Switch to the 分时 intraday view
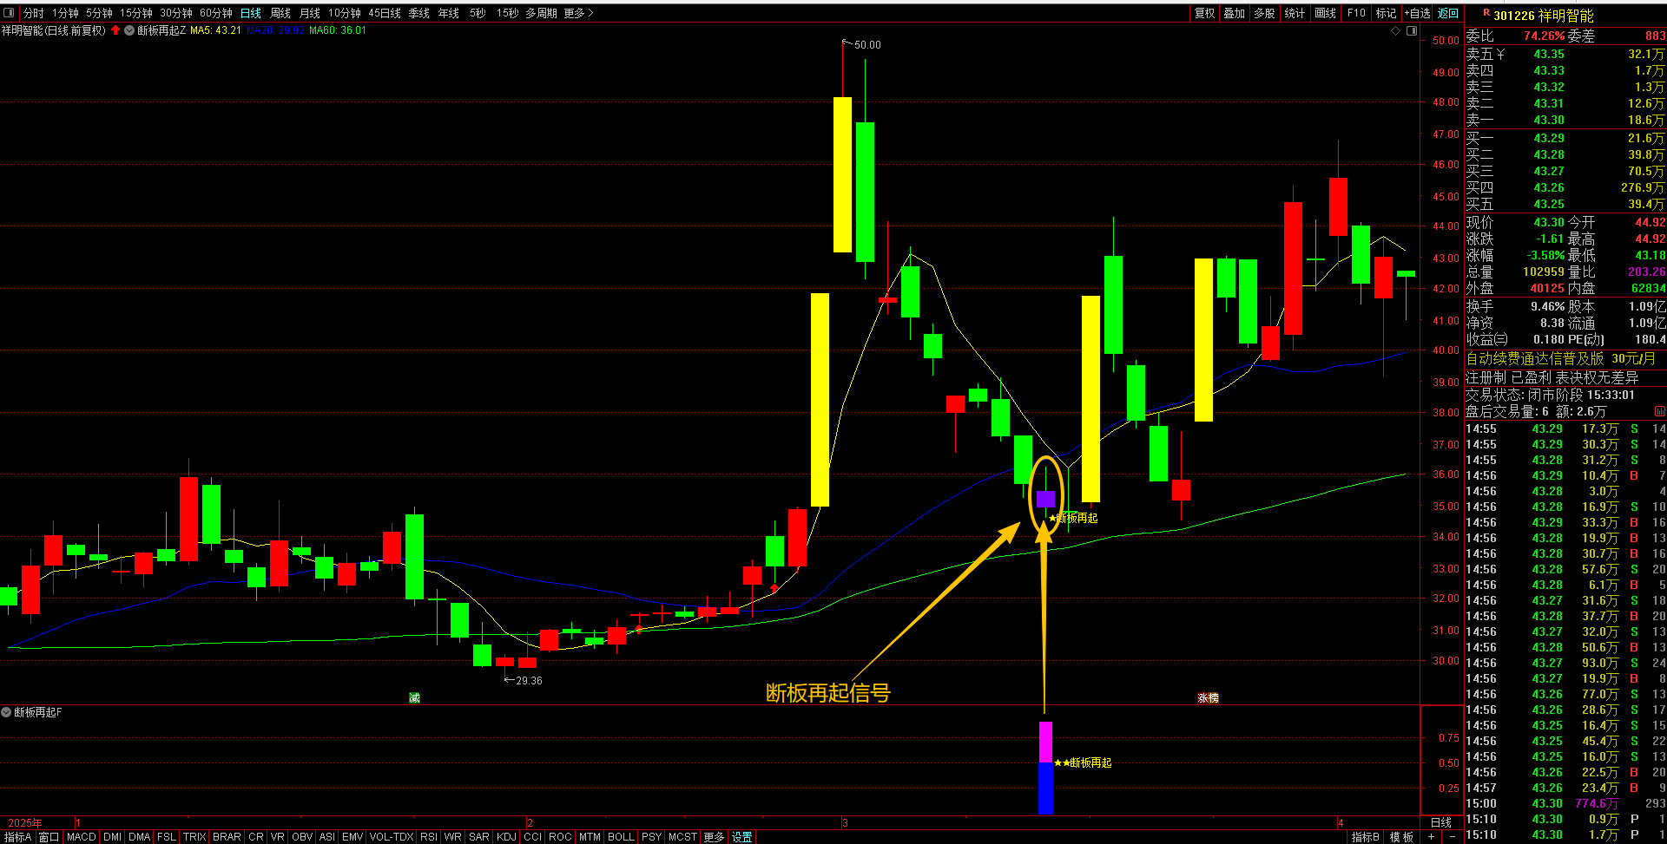Screen dimensions: 1667x844 [33, 13]
